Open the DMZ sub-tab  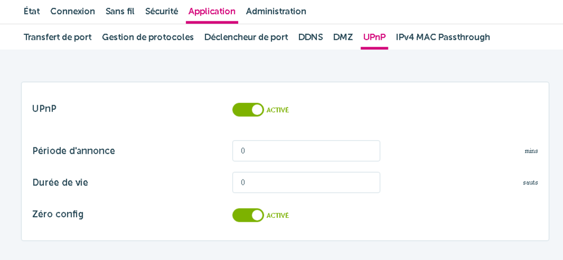coord(343,37)
